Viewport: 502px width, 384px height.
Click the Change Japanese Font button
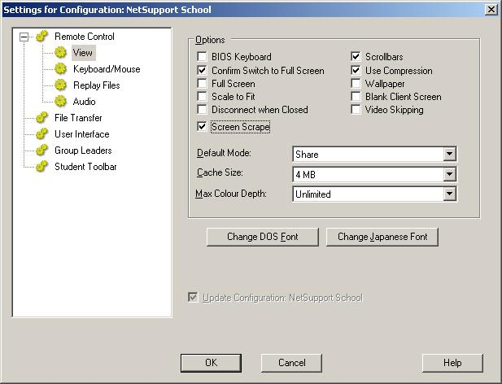[382, 237]
